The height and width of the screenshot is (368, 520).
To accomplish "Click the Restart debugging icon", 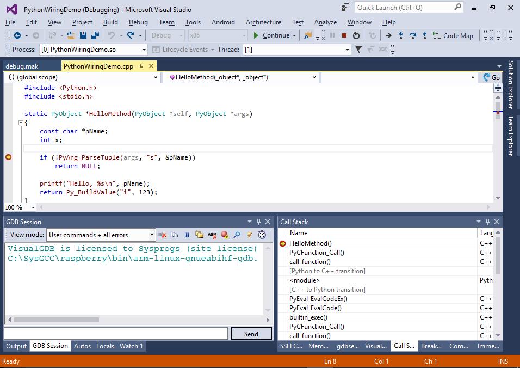I will click(x=356, y=35).
